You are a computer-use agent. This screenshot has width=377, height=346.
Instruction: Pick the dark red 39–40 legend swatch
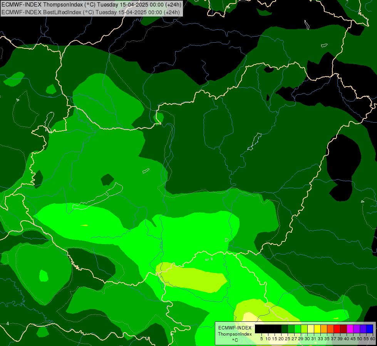[x=343, y=329]
